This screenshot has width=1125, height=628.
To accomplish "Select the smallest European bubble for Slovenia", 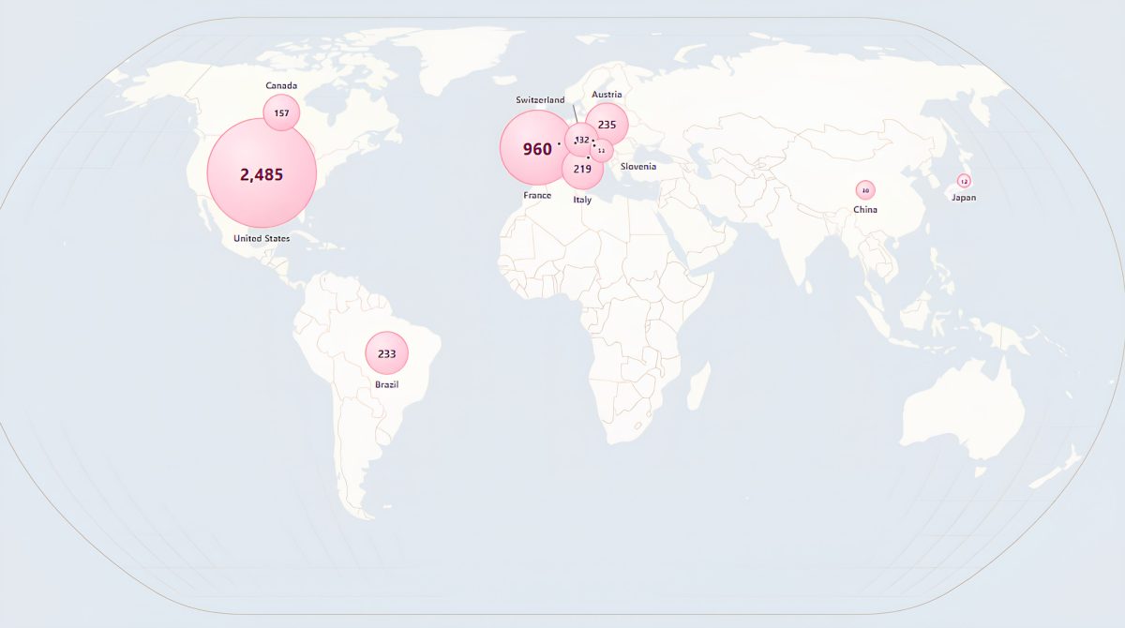I will click(601, 150).
